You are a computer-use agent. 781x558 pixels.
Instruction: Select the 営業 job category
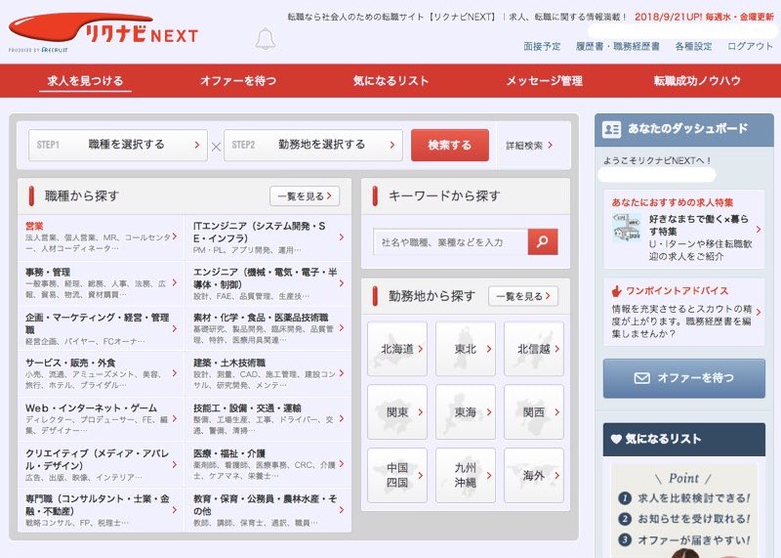(102, 237)
